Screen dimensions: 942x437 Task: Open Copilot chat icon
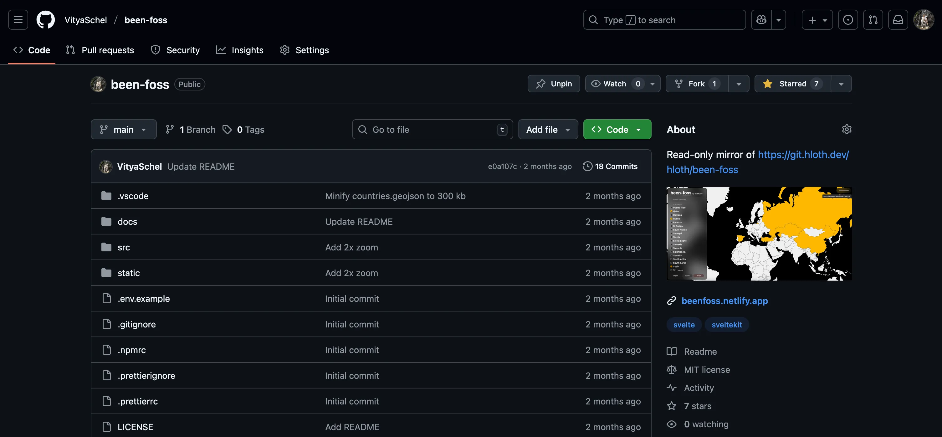click(761, 20)
